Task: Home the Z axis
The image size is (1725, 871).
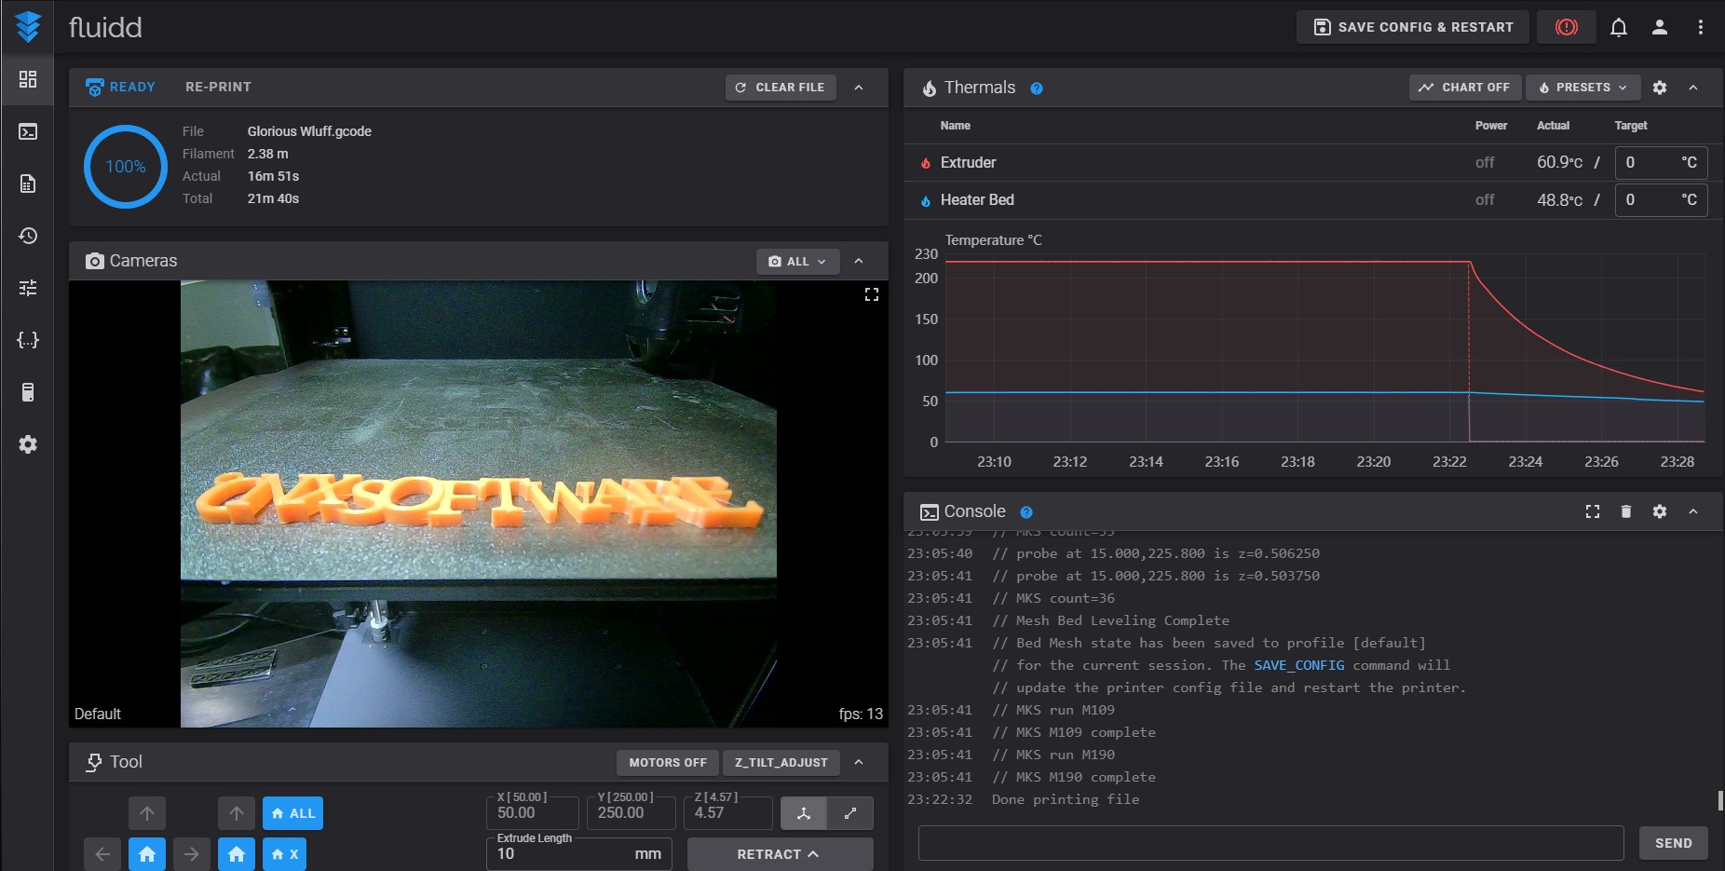Action: (237, 854)
